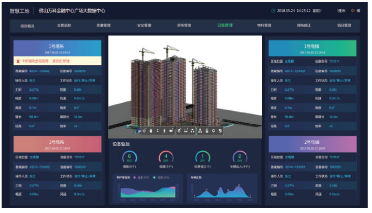Open the 项目概况 tab
The image size is (372, 213).
point(27,26)
